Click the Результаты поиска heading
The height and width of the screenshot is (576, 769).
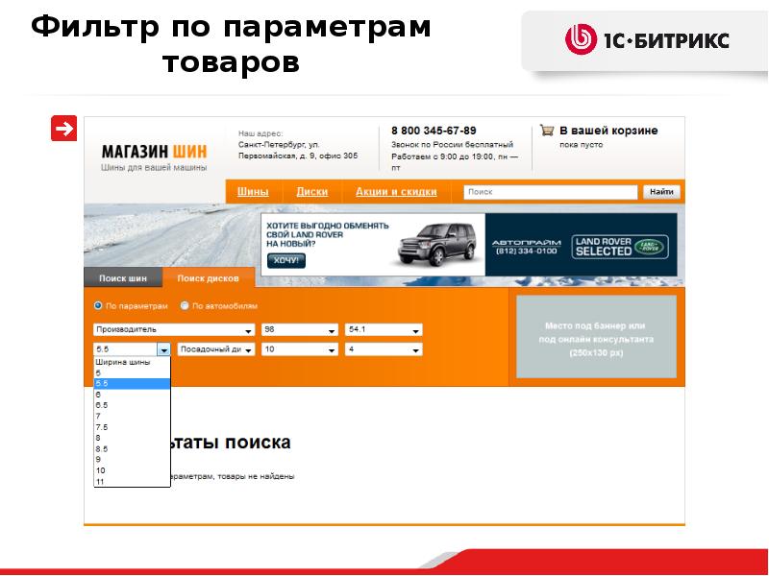[x=231, y=442]
